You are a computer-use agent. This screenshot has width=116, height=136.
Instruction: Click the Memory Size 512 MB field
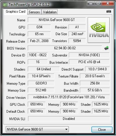click(41, 90)
